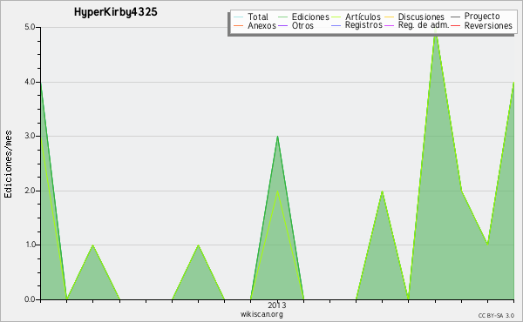Select the Ediciones legend entry
523x322 pixels.
[310, 17]
